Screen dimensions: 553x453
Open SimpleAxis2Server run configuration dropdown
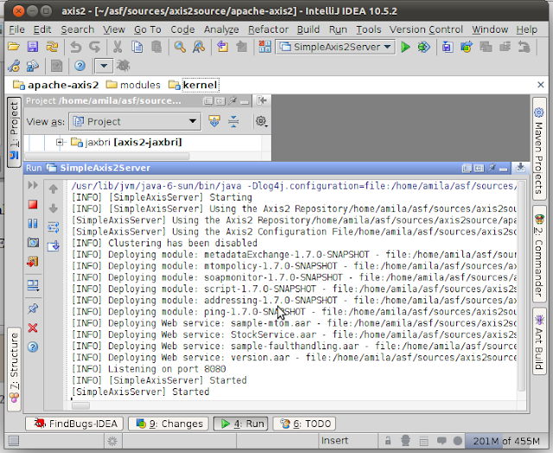coord(335,47)
